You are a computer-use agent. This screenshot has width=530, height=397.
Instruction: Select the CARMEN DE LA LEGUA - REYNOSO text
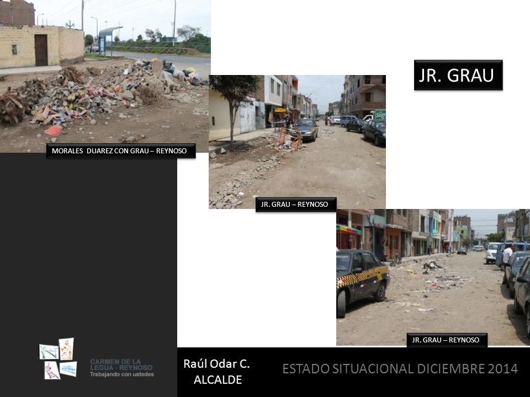121,364
